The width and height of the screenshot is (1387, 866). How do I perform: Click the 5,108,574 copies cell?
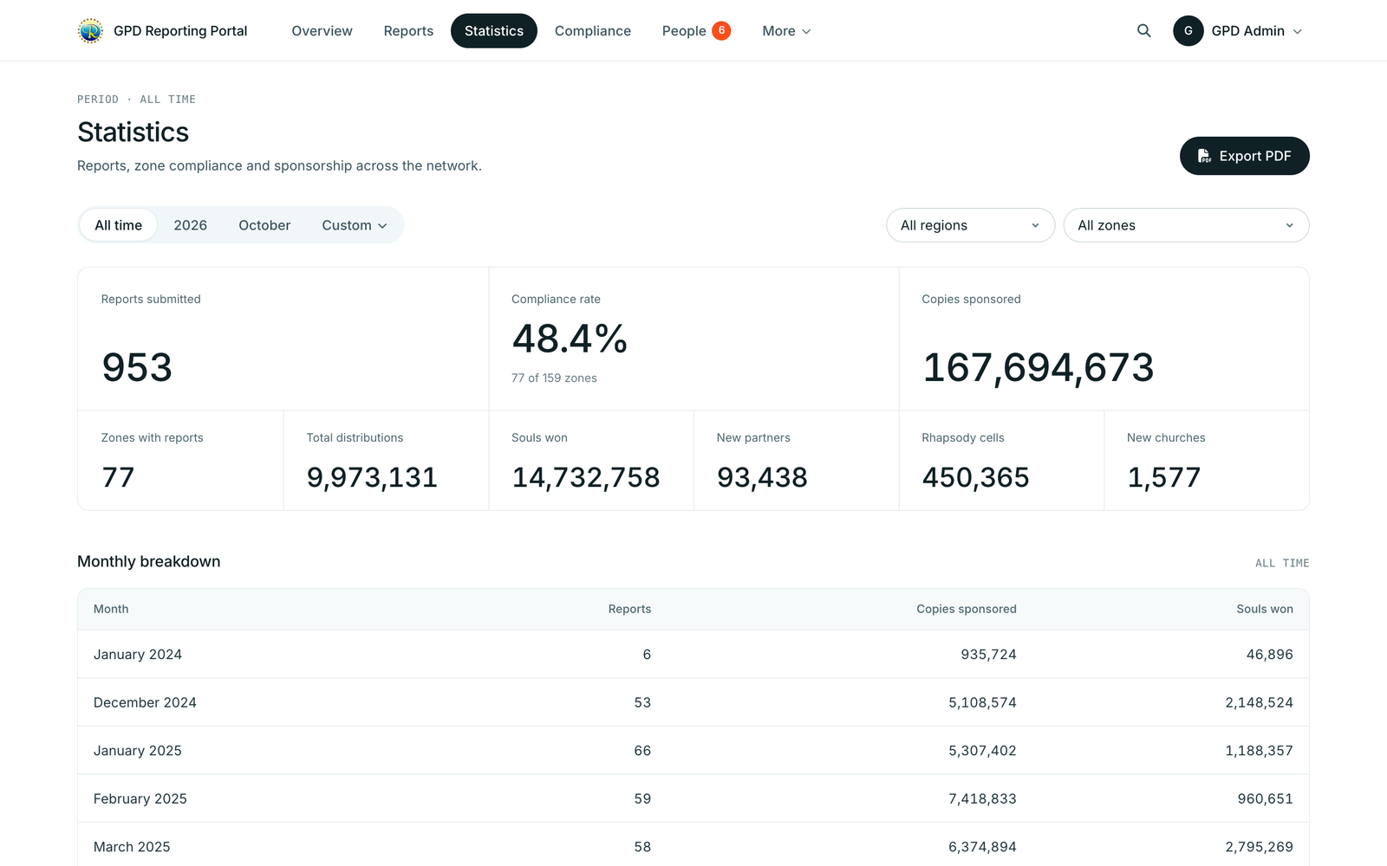point(982,702)
